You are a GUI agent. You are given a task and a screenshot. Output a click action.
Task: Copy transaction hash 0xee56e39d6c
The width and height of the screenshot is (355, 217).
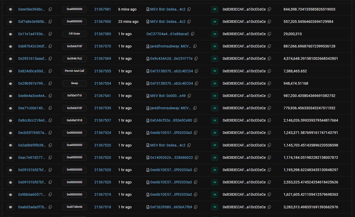pyautogui.click(x=50, y=9)
